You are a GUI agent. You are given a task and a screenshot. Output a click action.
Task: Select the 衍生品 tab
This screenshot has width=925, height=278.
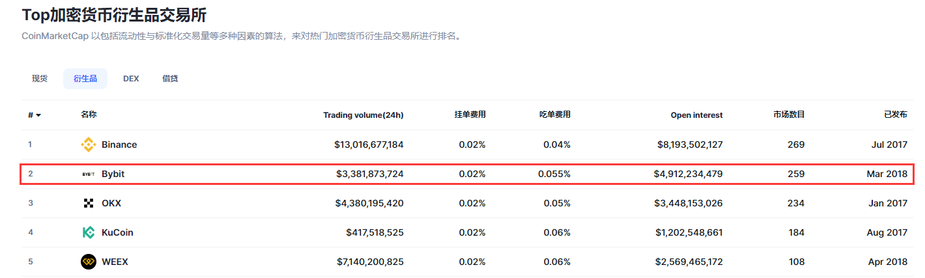click(85, 78)
